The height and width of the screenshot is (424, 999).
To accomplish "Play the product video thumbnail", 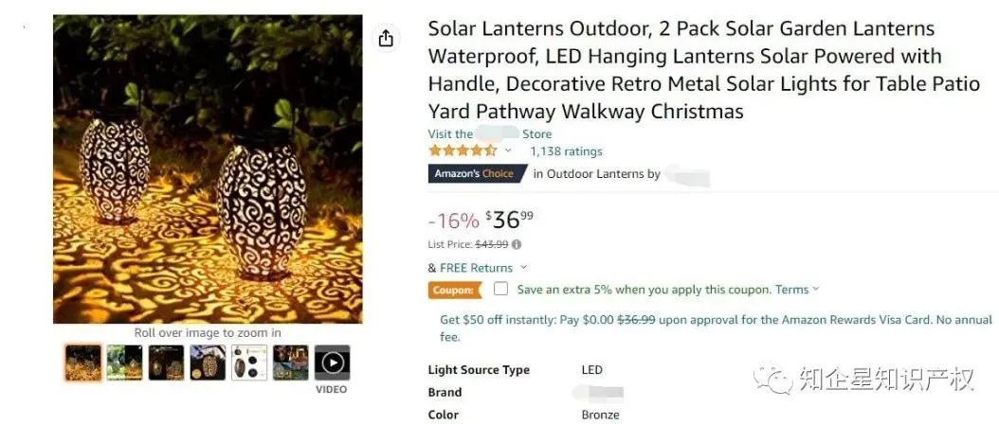I will click(332, 362).
